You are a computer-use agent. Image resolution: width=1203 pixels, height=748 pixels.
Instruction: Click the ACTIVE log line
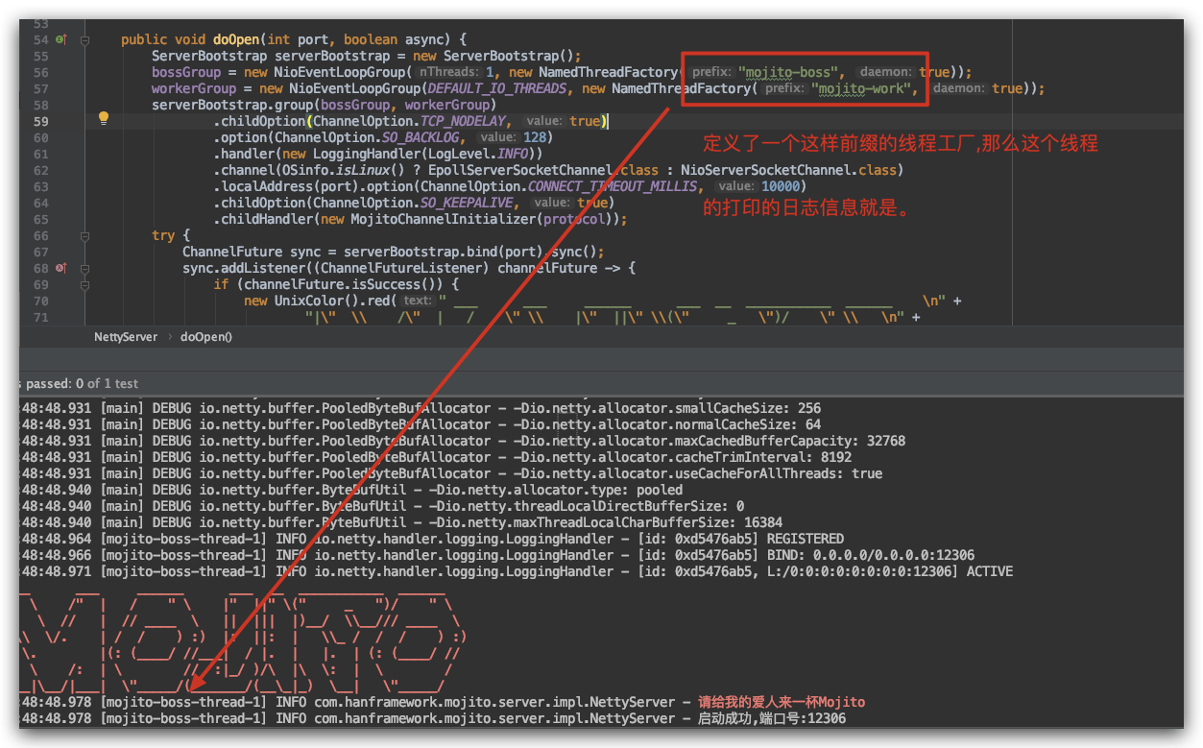[517, 571]
